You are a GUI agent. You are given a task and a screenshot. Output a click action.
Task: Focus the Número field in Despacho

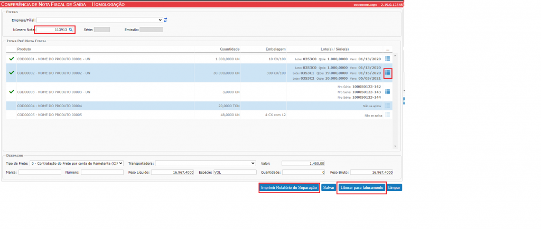[x=102, y=172]
